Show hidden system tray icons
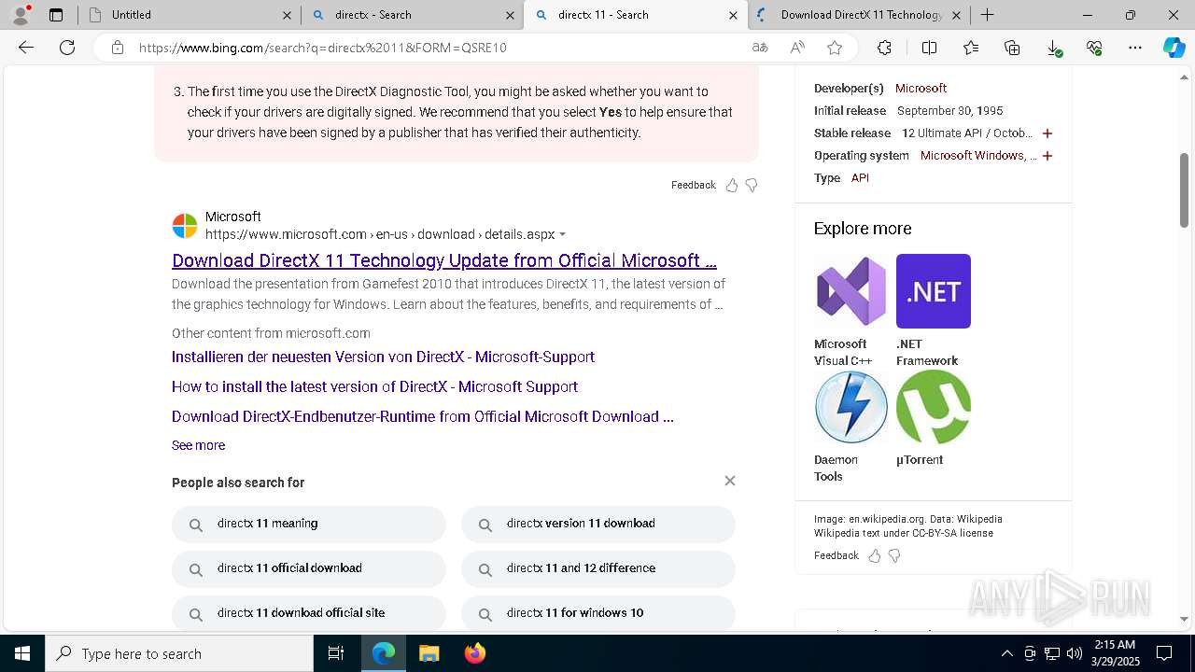 click(1006, 653)
